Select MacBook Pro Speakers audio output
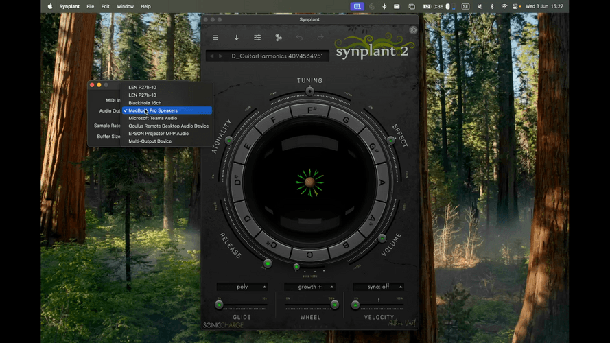 (x=167, y=110)
